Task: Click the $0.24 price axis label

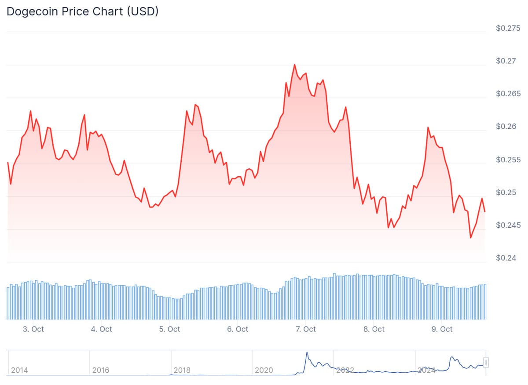Action: pyautogui.click(x=506, y=258)
